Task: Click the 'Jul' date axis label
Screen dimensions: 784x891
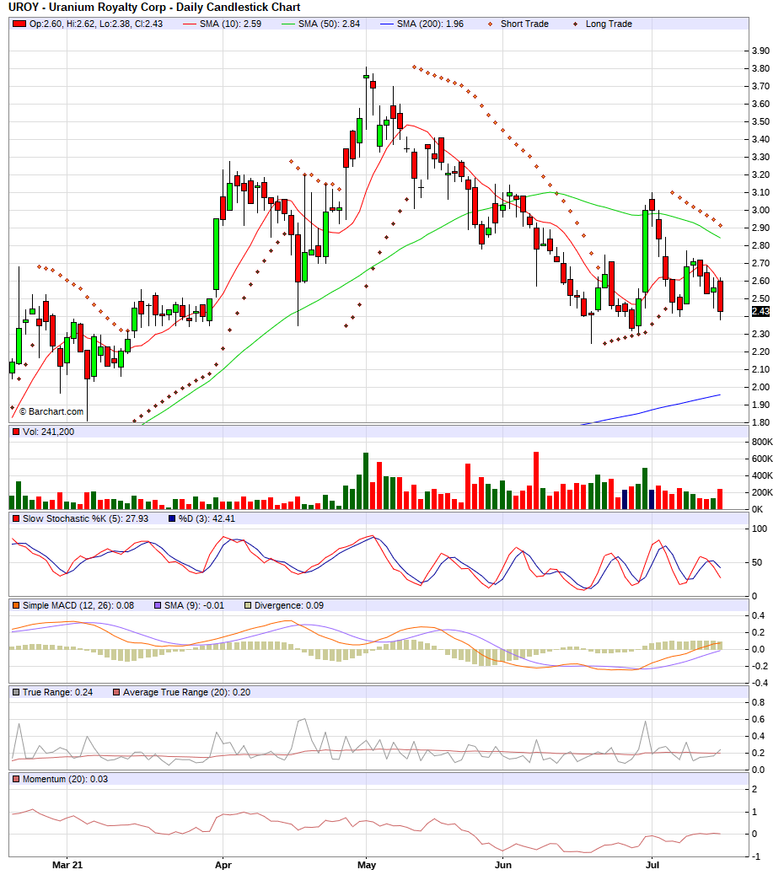Action: [x=652, y=866]
